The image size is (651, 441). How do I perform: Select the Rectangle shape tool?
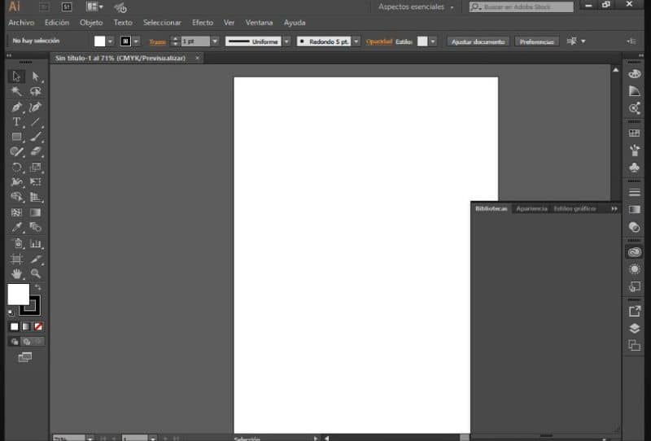click(16, 137)
